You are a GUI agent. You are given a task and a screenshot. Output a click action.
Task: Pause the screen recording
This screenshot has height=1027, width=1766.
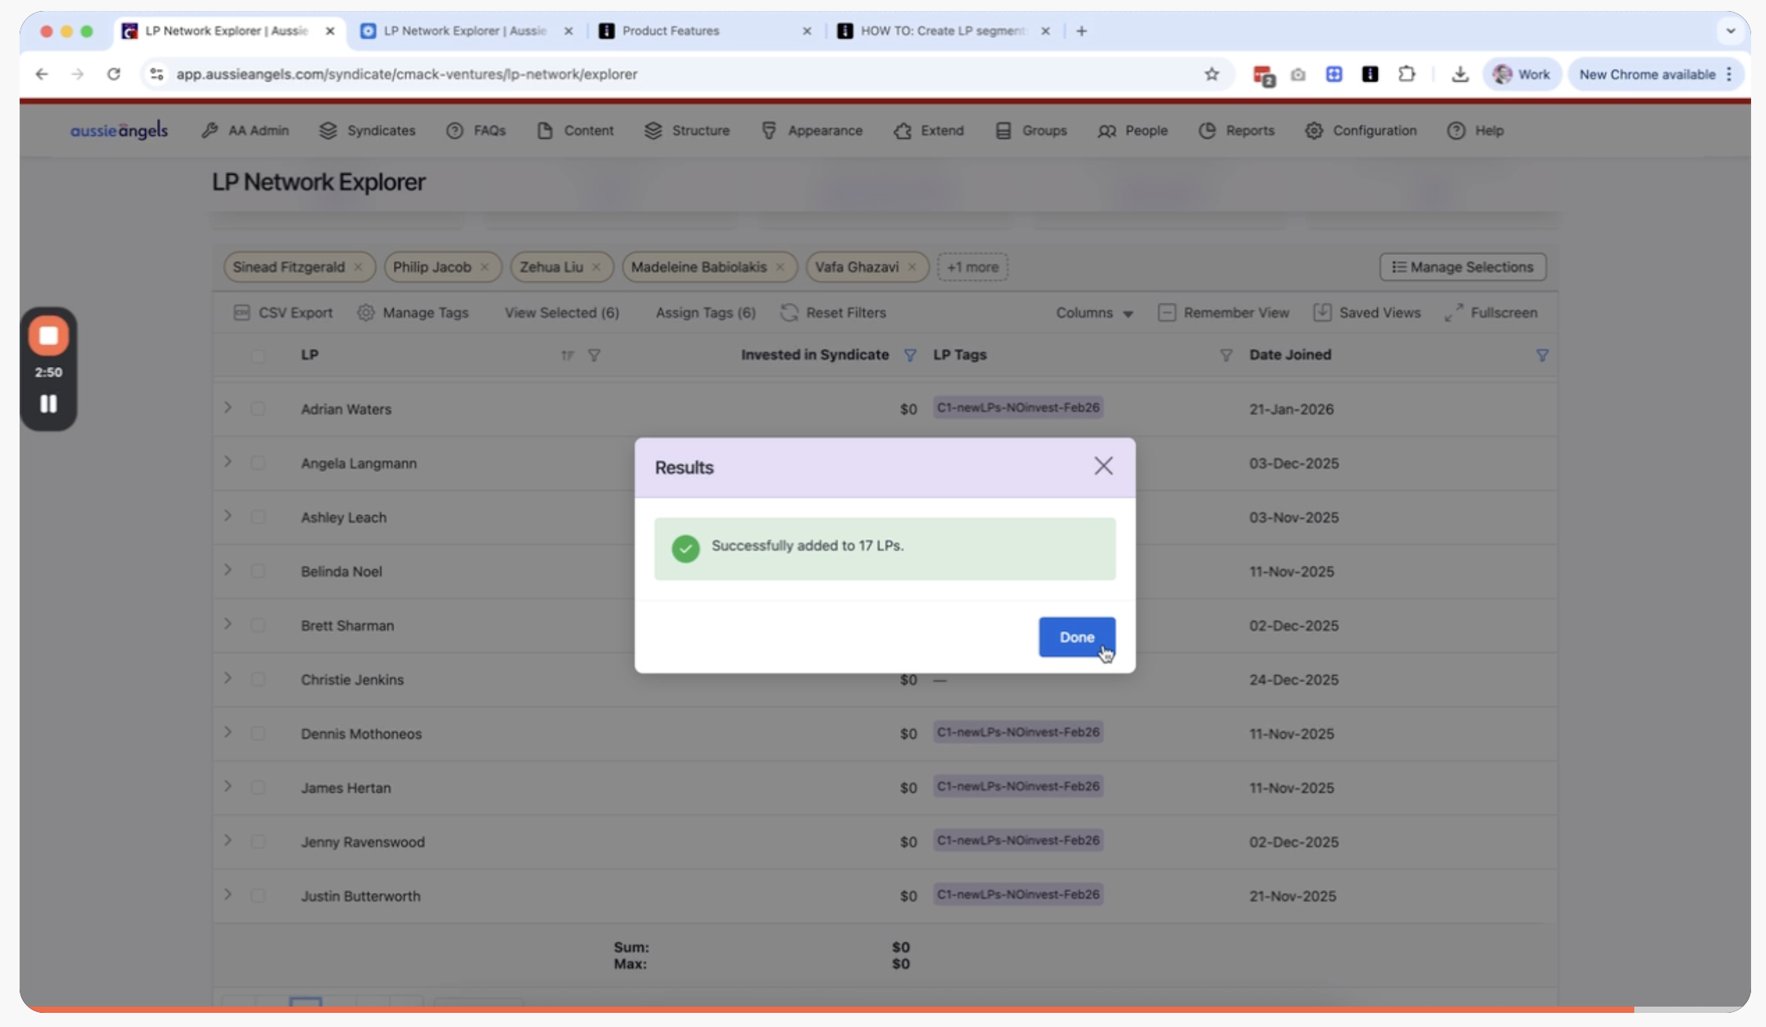coord(49,404)
